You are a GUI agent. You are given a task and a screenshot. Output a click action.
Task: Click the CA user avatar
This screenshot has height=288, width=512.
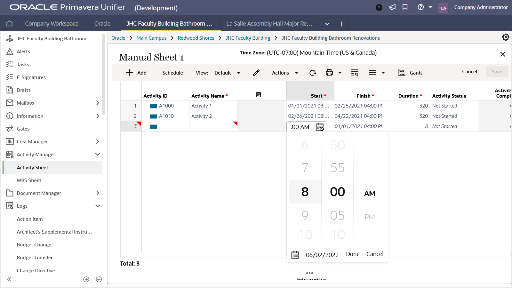tap(443, 8)
